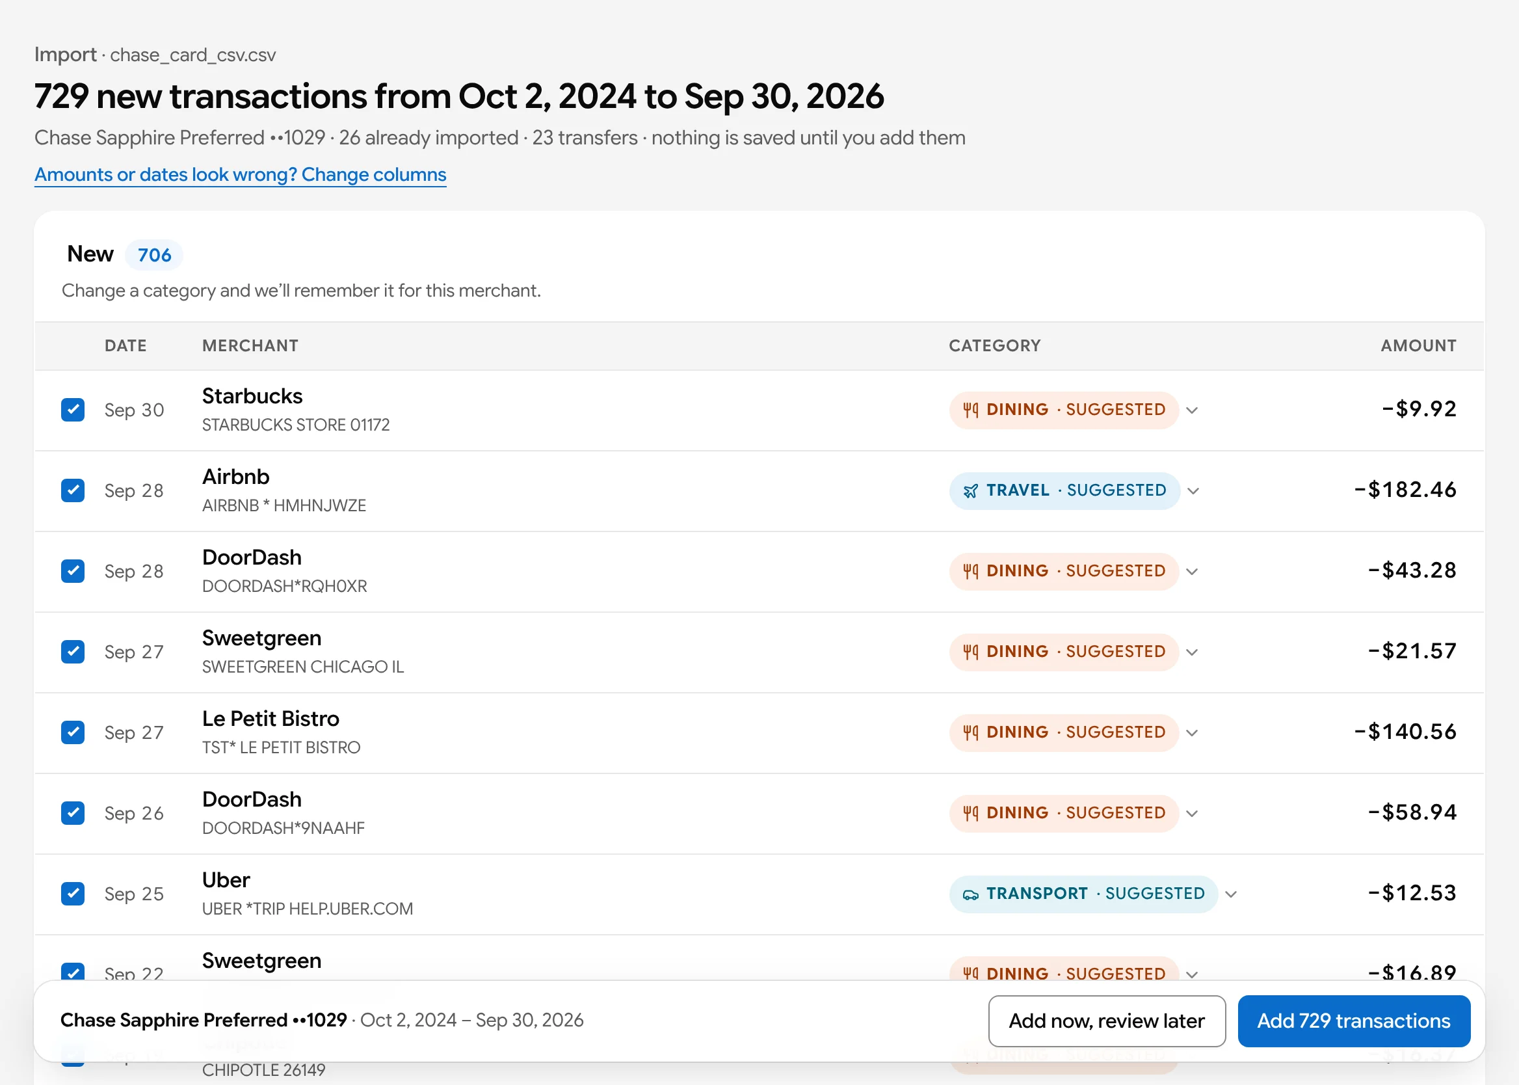Click the airplane travel icon for Airbnb

pyautogui.click(x=971, y=490)
